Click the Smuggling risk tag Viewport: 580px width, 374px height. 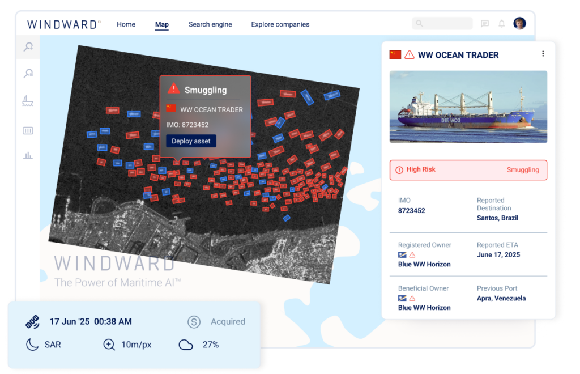(523, 170)
